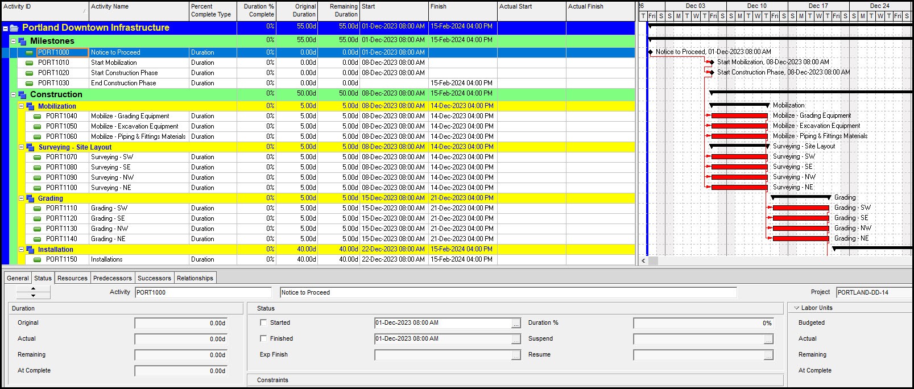Image resolution: width=914 pixels, height=389 pixels.
Task: Collapse the Labor Units section
Action: [x=796, y=308]
